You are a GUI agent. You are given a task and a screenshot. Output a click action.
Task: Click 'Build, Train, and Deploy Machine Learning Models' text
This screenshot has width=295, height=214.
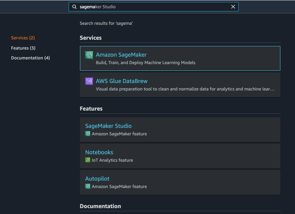coord(146,63)
